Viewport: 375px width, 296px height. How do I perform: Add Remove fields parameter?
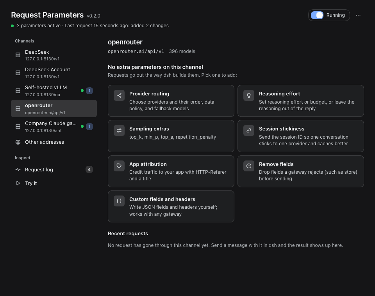[x=301, y=171]
